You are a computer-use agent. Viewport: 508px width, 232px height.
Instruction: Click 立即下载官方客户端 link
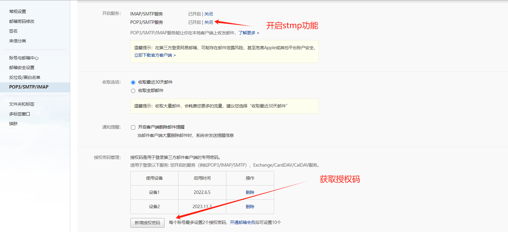[x=155, y=55]
